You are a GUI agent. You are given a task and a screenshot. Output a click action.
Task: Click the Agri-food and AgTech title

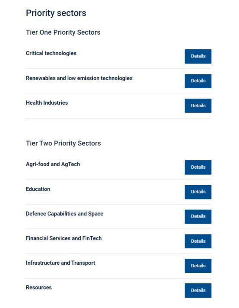pos(53,164)
